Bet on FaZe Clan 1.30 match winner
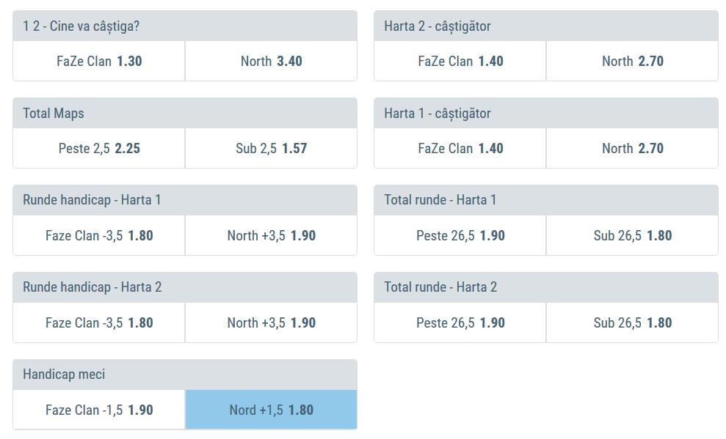 pos(99,62)
